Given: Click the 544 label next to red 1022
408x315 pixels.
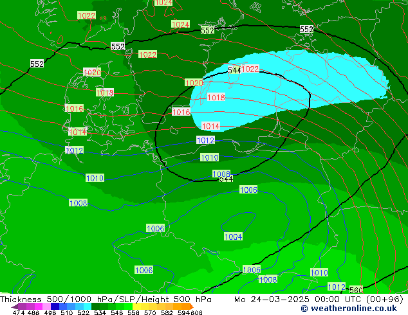Looking at the screenshot, I should pos(234,70).
